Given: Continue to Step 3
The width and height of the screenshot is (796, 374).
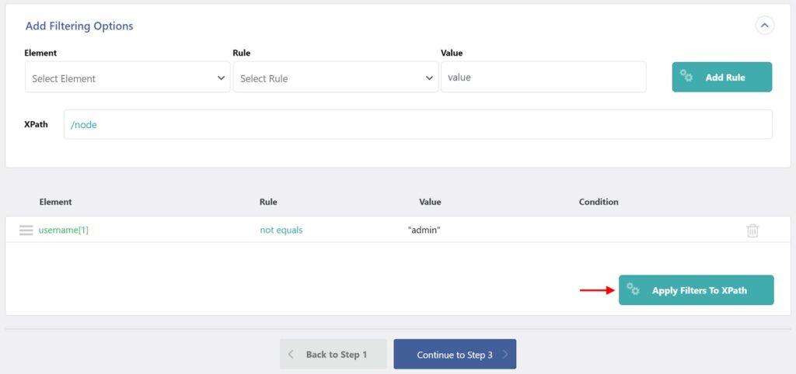Looking at the screenshot, I should 455,355.
